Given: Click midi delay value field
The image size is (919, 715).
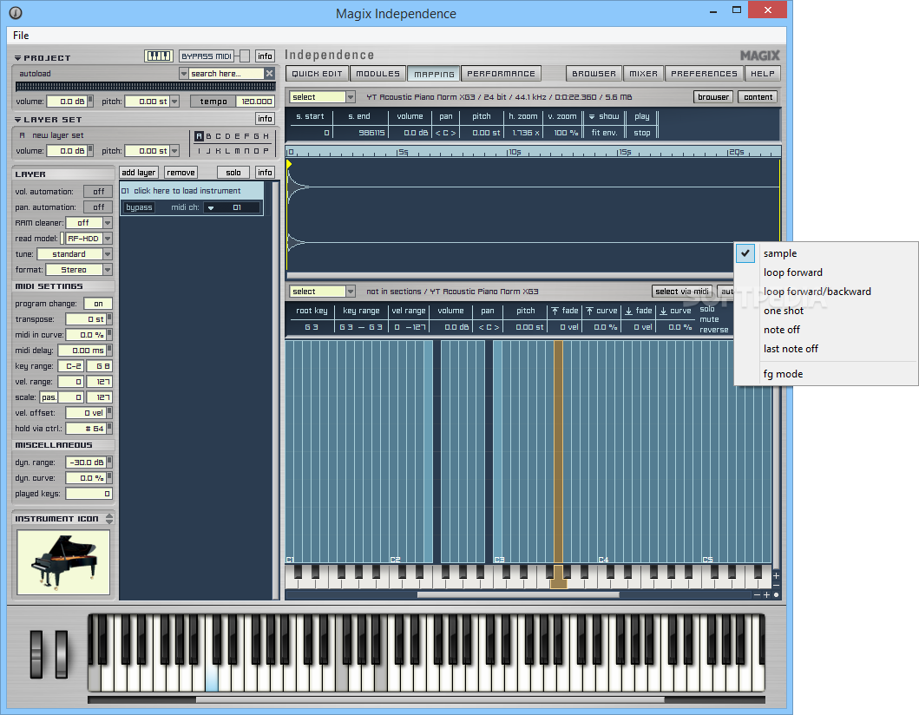Looking at the screenshot, I should click(82, 351).
